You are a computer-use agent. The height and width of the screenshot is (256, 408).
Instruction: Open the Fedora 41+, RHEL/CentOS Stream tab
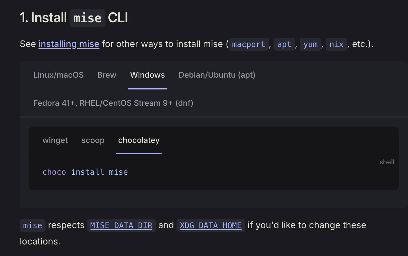[113, 103]
